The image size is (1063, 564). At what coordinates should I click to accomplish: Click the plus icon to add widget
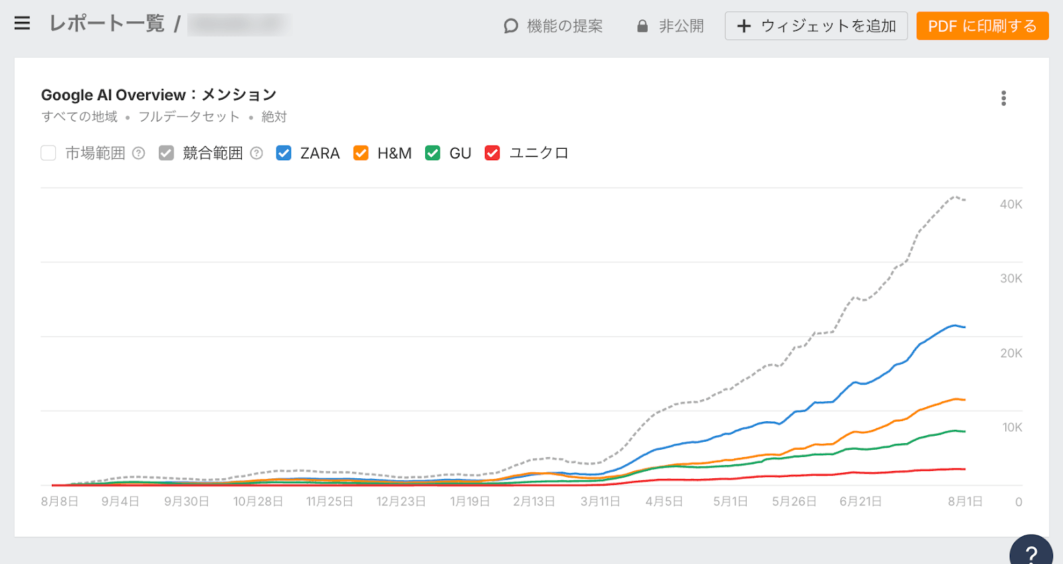743,26
